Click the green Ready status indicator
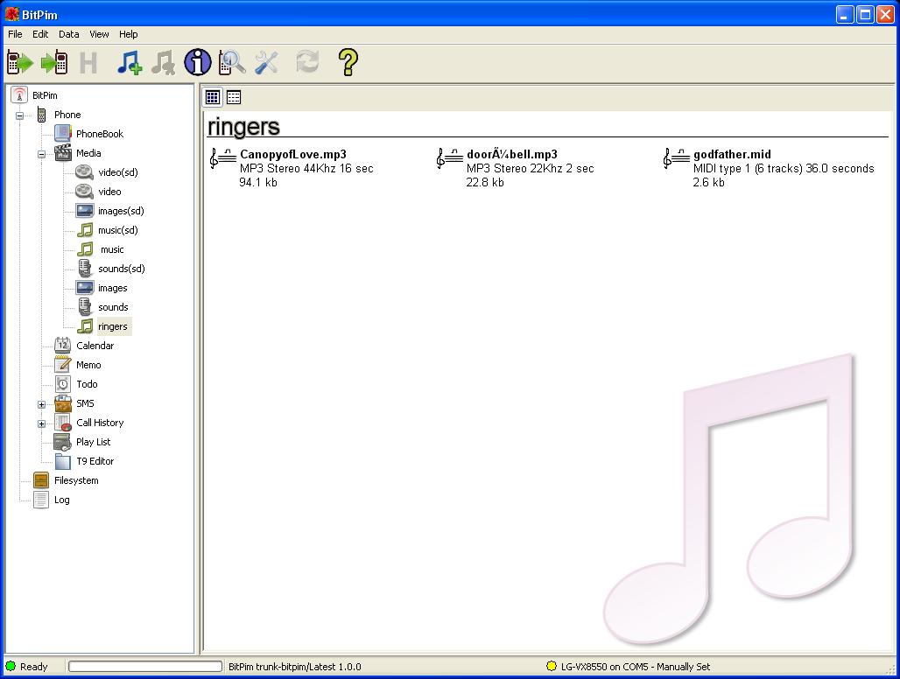The width and height of the screenshot is (900, 679). 11,667
